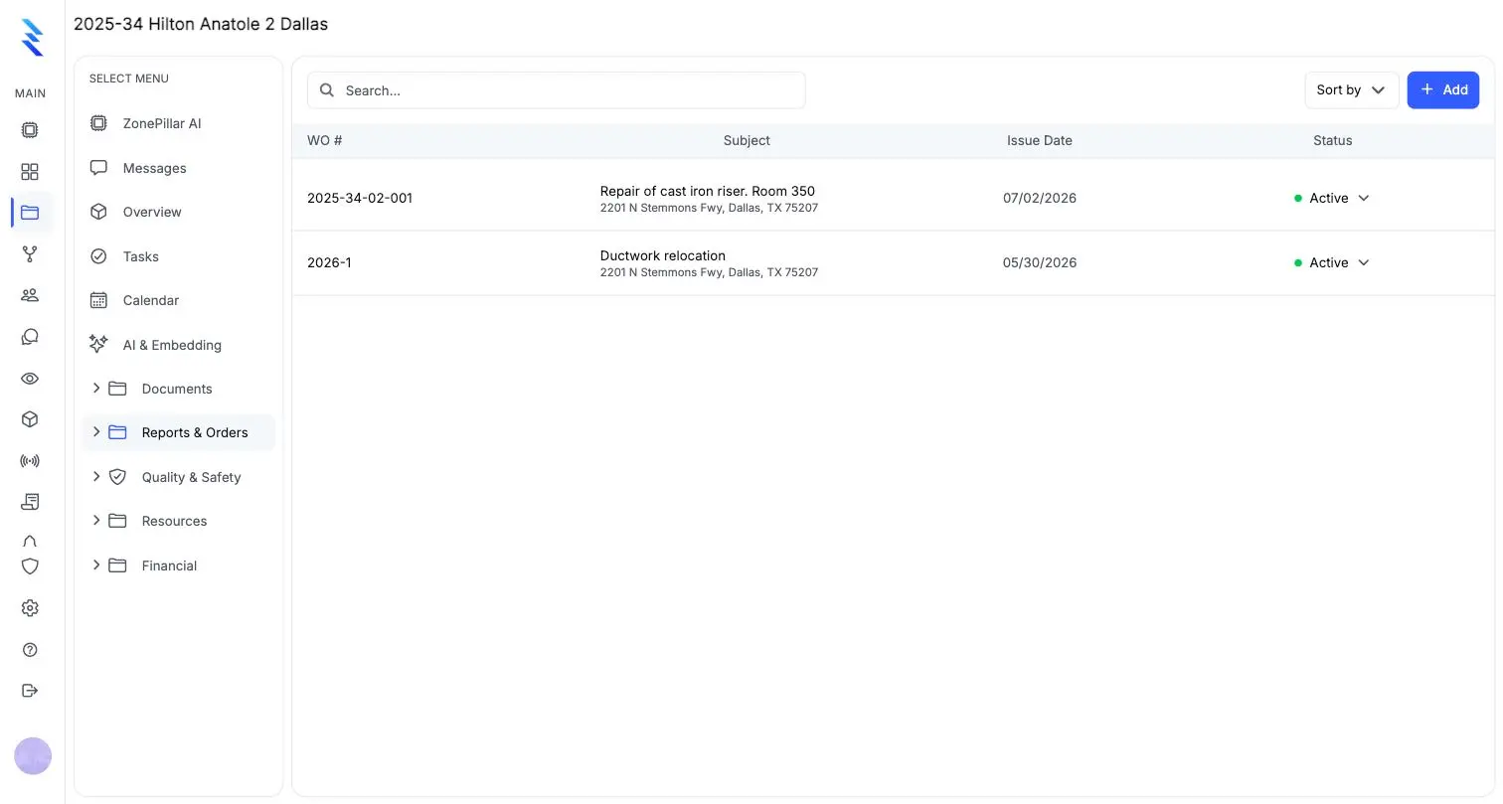The width and height of the screenshot is (1503, 804).
Task: Open the dashboard grid icon in main rail
Action: pyautogui.click(x=30, y=172)
